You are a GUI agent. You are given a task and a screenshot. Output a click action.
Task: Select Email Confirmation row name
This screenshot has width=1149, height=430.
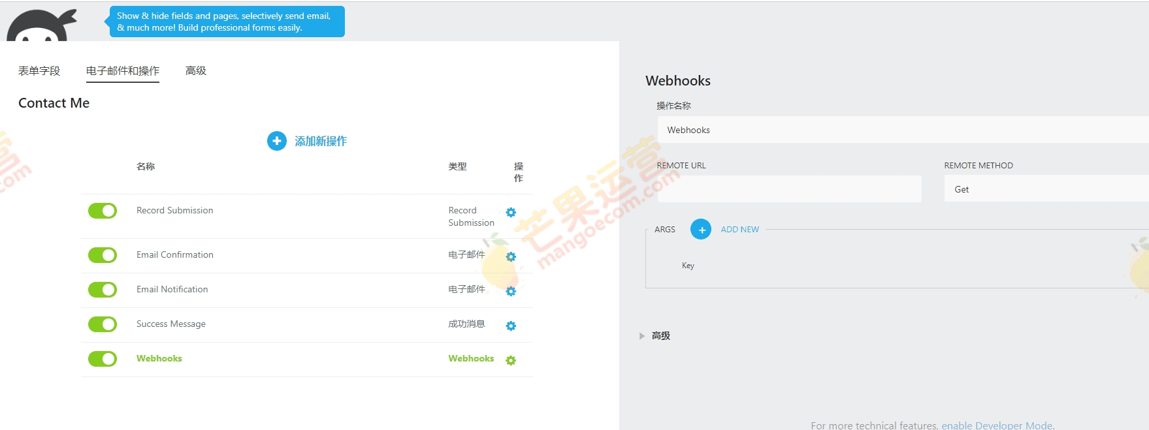click(x=175, y=254)
